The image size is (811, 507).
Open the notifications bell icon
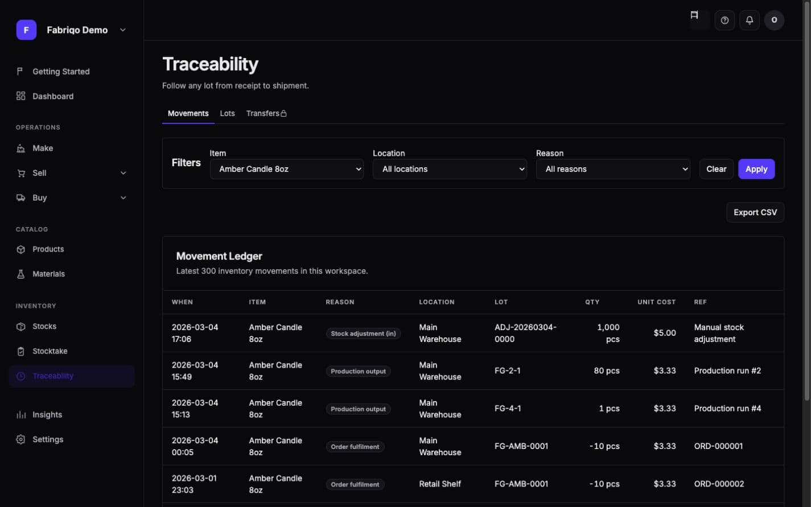click(750, 20)
